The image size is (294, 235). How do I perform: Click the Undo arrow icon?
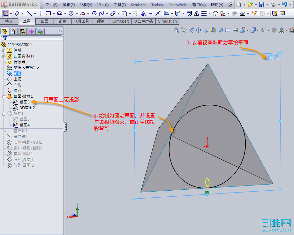coord(284,4)
